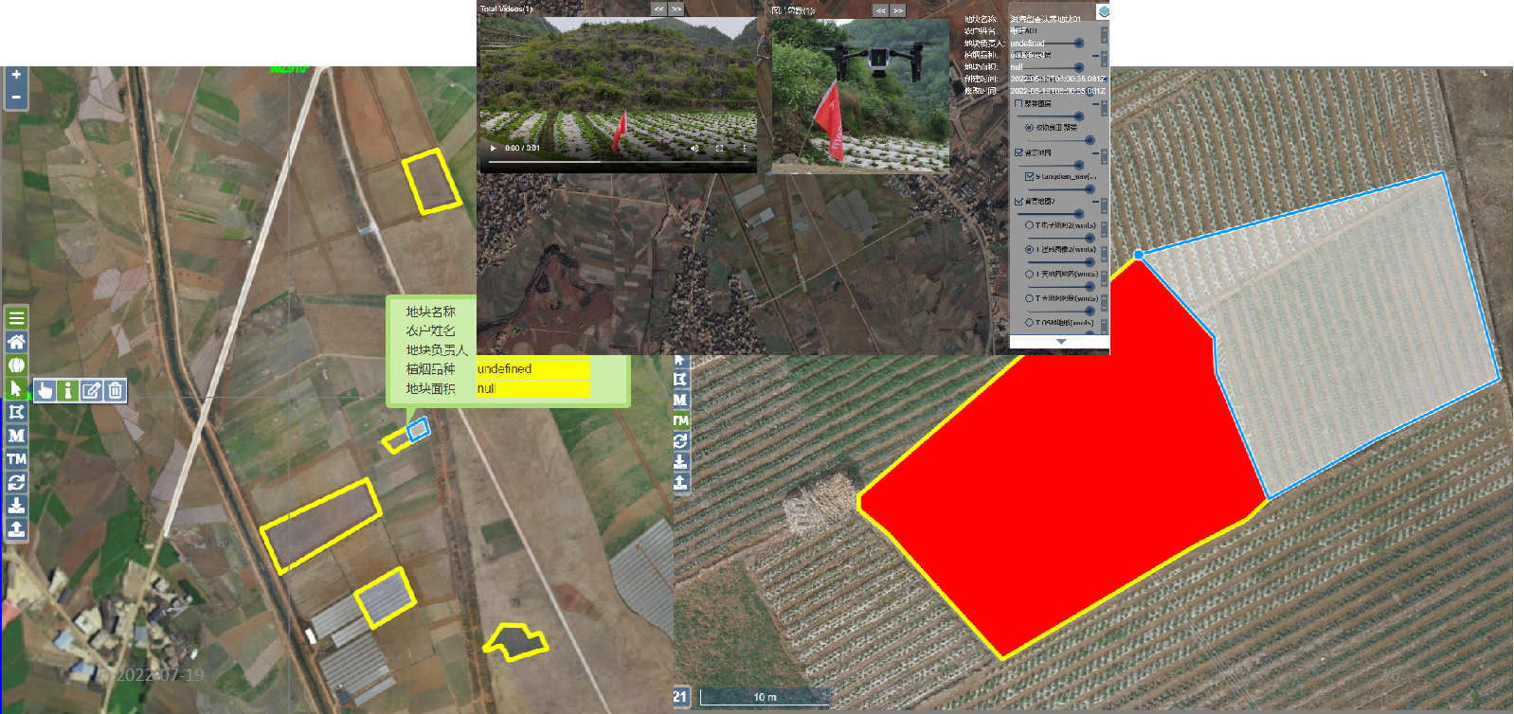This screenshot has height=714, width=1514.
Task: Click the 植烟品种 field showing undefined
Action: pos(532,368)
